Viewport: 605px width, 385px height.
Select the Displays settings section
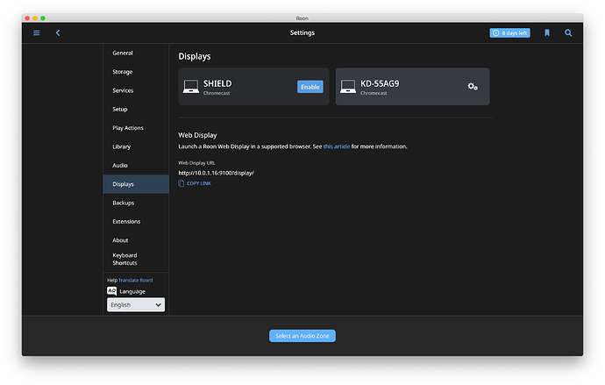[x=136, y=184]
